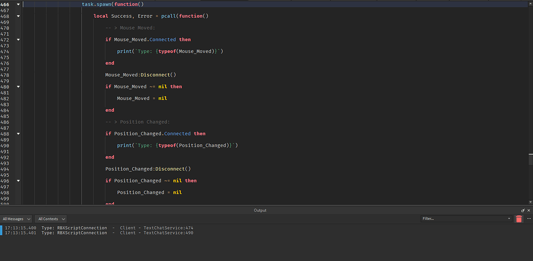Fold the Position_Changed nil check at line 496
Screen dimensions: 533x261
(x=19, y=181)
